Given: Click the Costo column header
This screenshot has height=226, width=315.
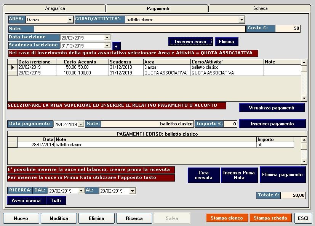Looking at the screenshot, I should pyautogui.click(x=67, y=62).
